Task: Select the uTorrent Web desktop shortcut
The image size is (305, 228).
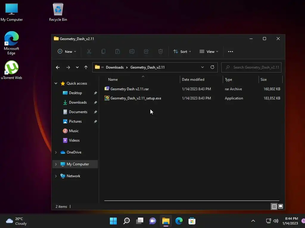Action: tap(12, 70)
